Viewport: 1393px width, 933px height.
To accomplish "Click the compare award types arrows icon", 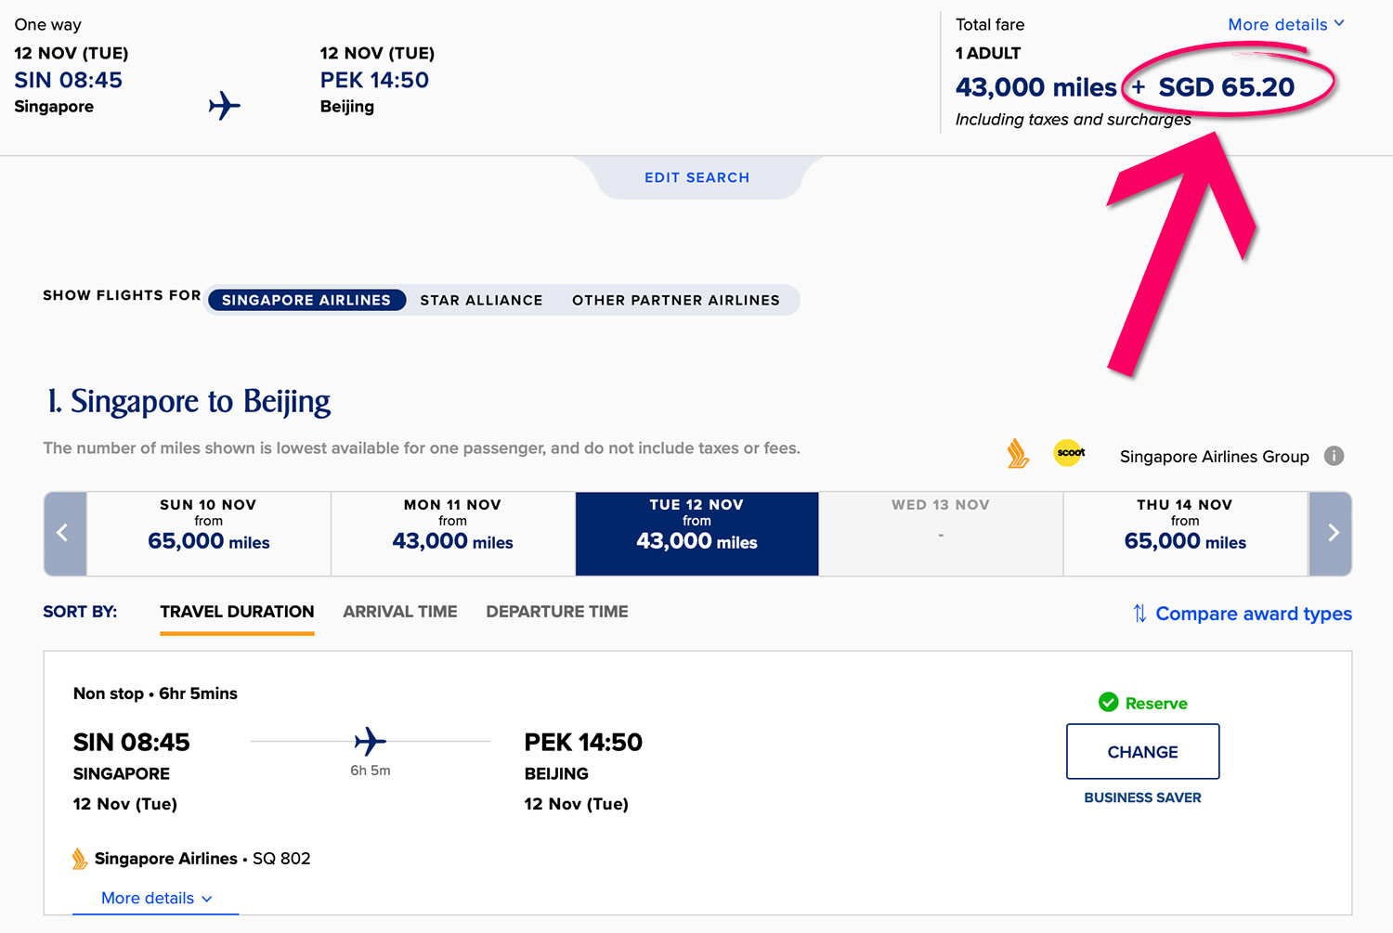I will [1139, 614].
